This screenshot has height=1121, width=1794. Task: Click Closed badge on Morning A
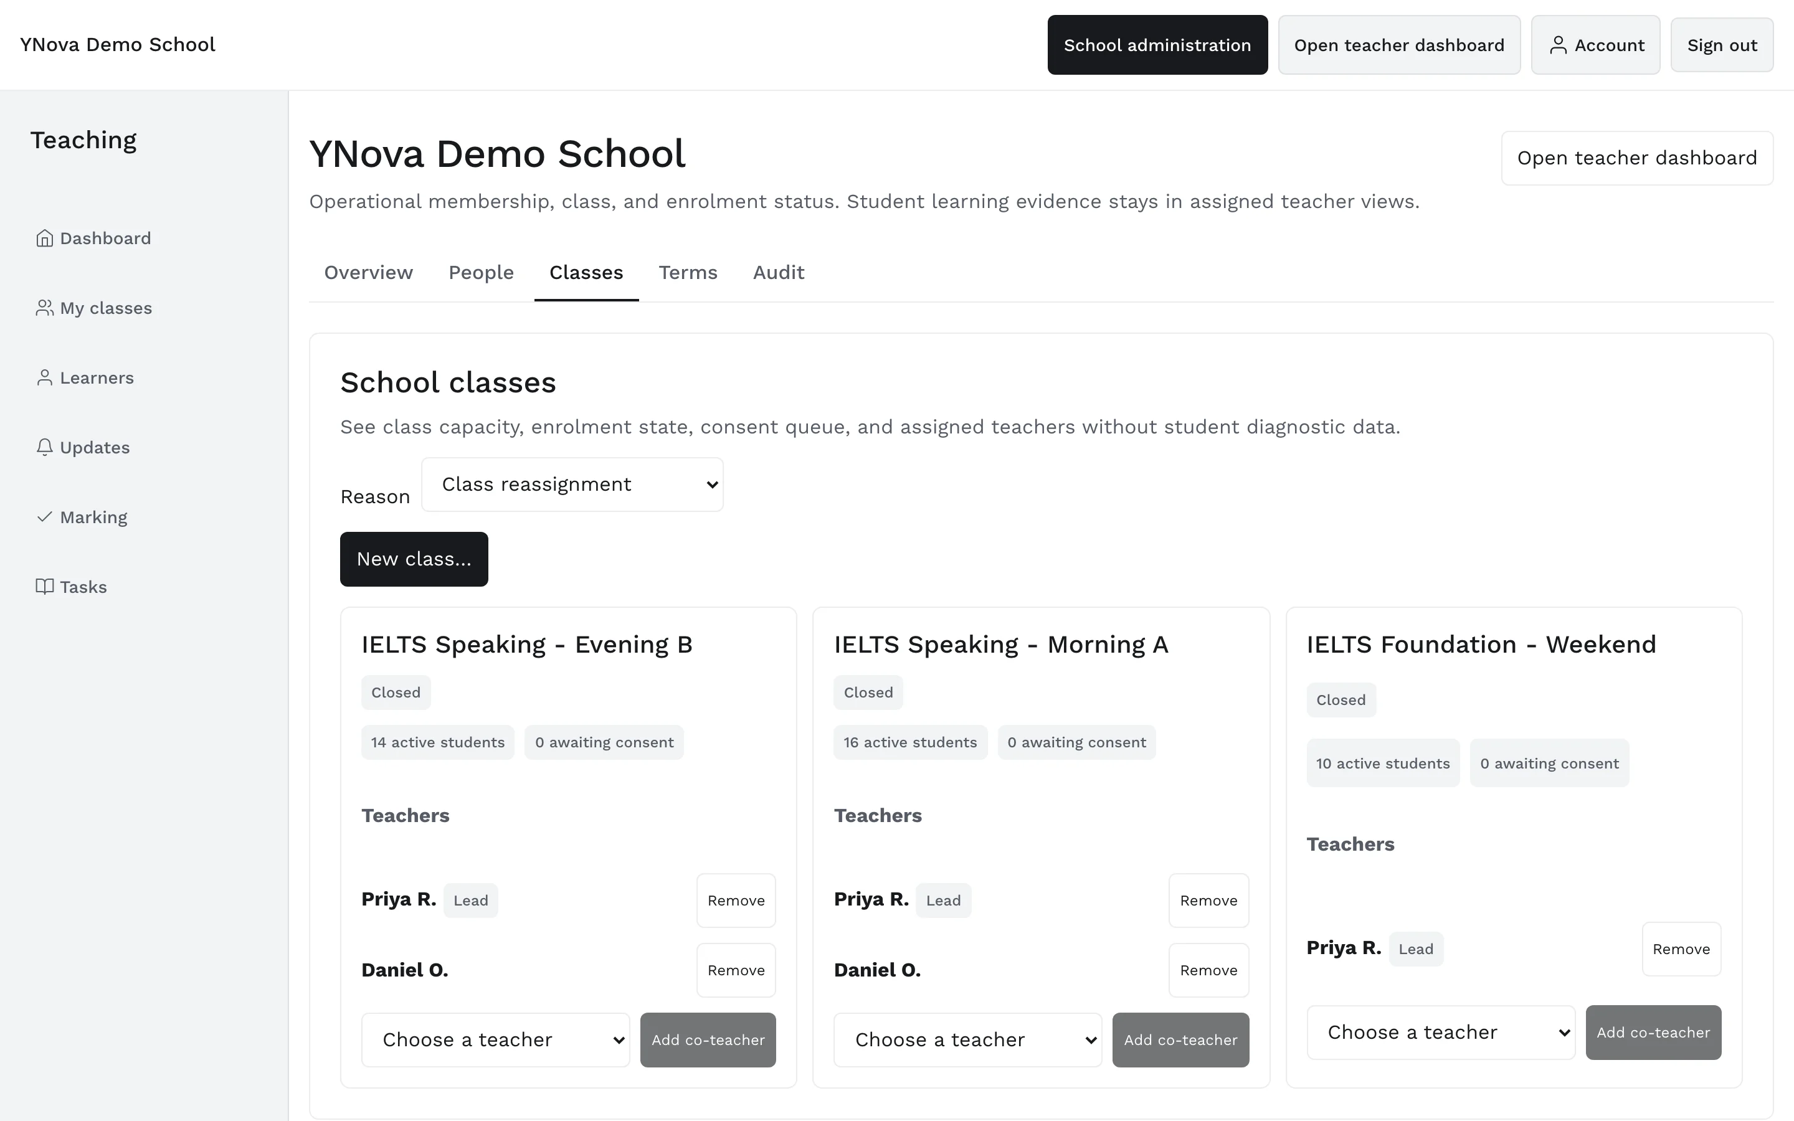click(868, 693)
